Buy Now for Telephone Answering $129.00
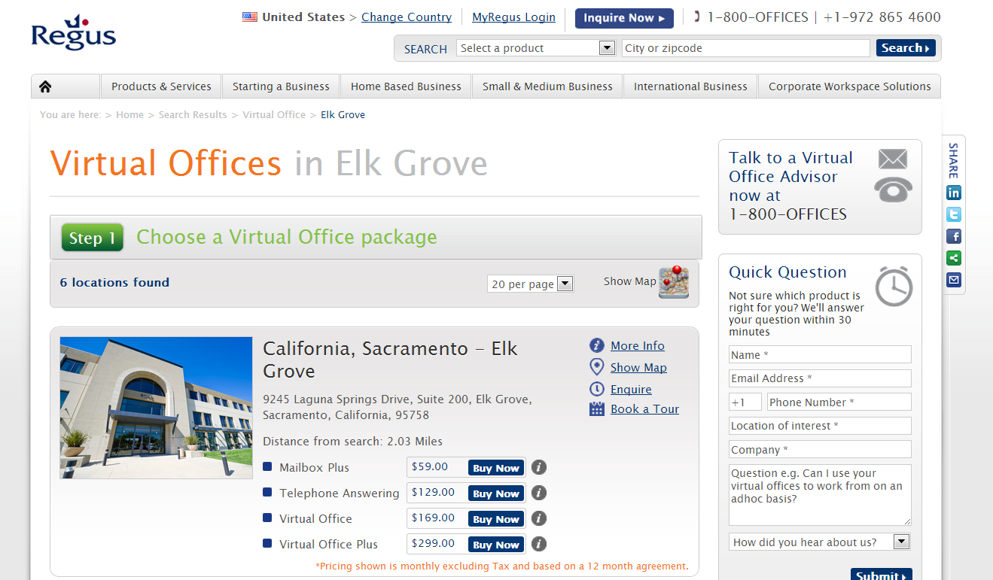The height and width of the screenshot is (580, 993). click(495, 493)
